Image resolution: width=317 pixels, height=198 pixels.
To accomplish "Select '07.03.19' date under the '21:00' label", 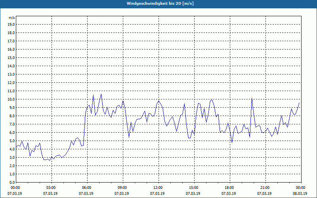I will point(264,194).
